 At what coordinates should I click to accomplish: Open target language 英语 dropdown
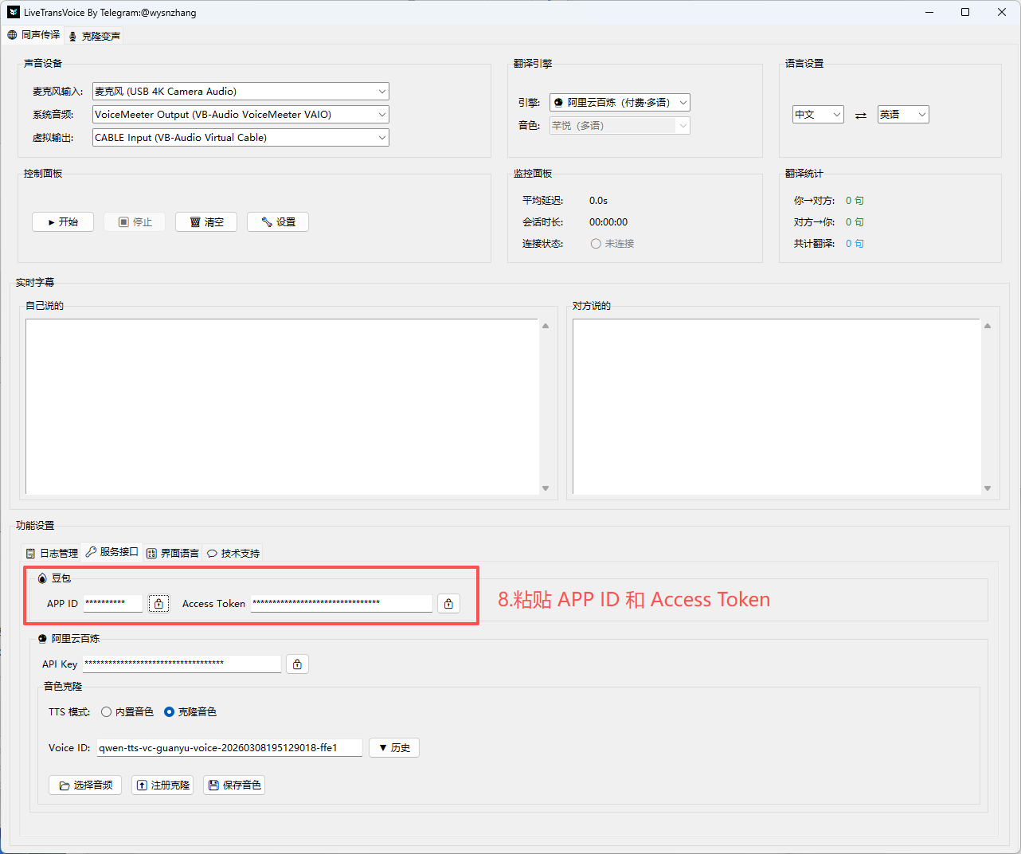903,115
